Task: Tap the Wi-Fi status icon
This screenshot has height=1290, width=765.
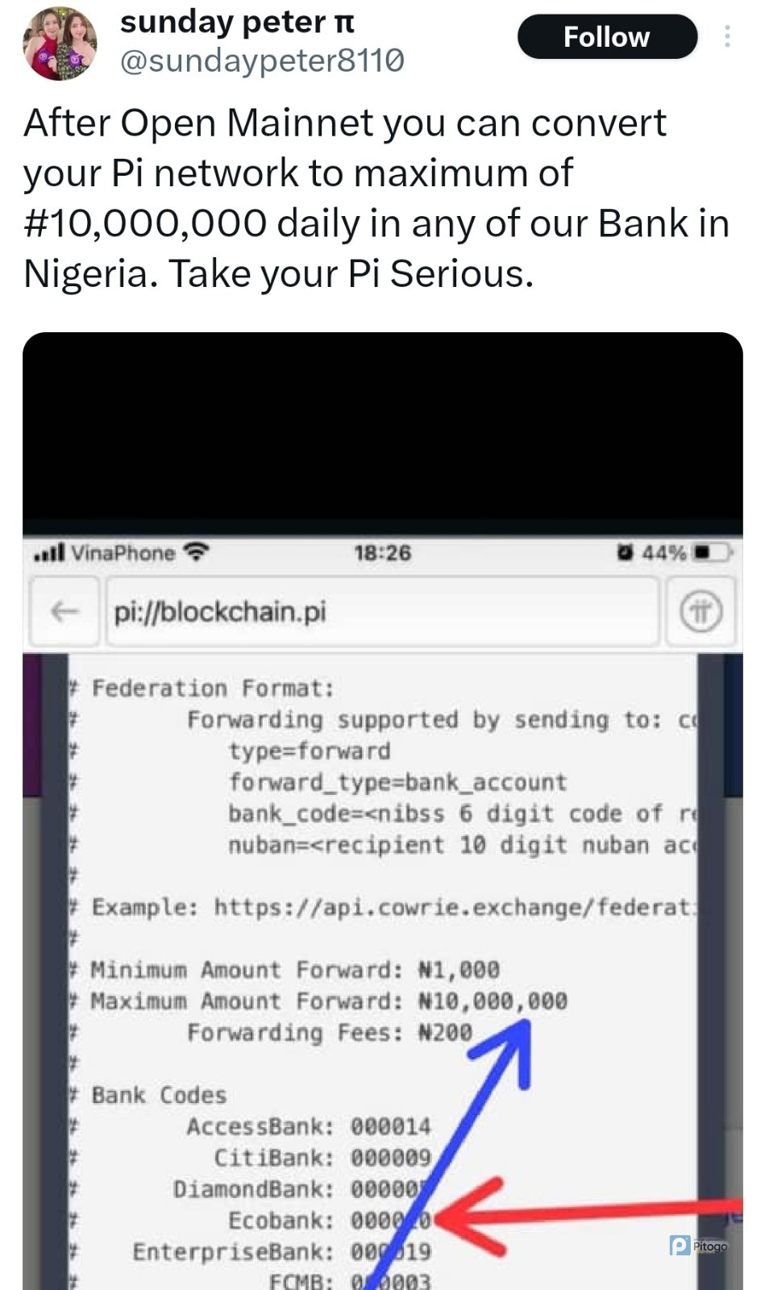Action: click(x=196, y=552)
